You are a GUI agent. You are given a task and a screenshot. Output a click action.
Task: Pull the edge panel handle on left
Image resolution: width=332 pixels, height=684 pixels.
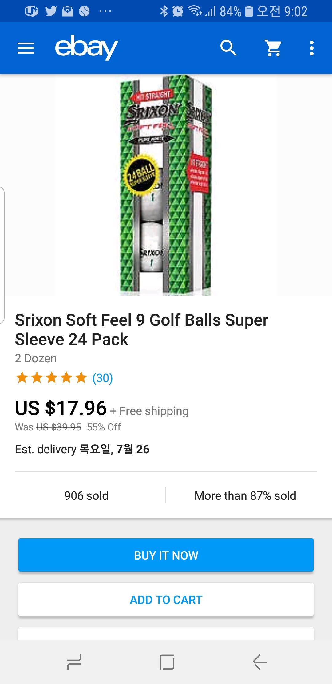point(2,255)
